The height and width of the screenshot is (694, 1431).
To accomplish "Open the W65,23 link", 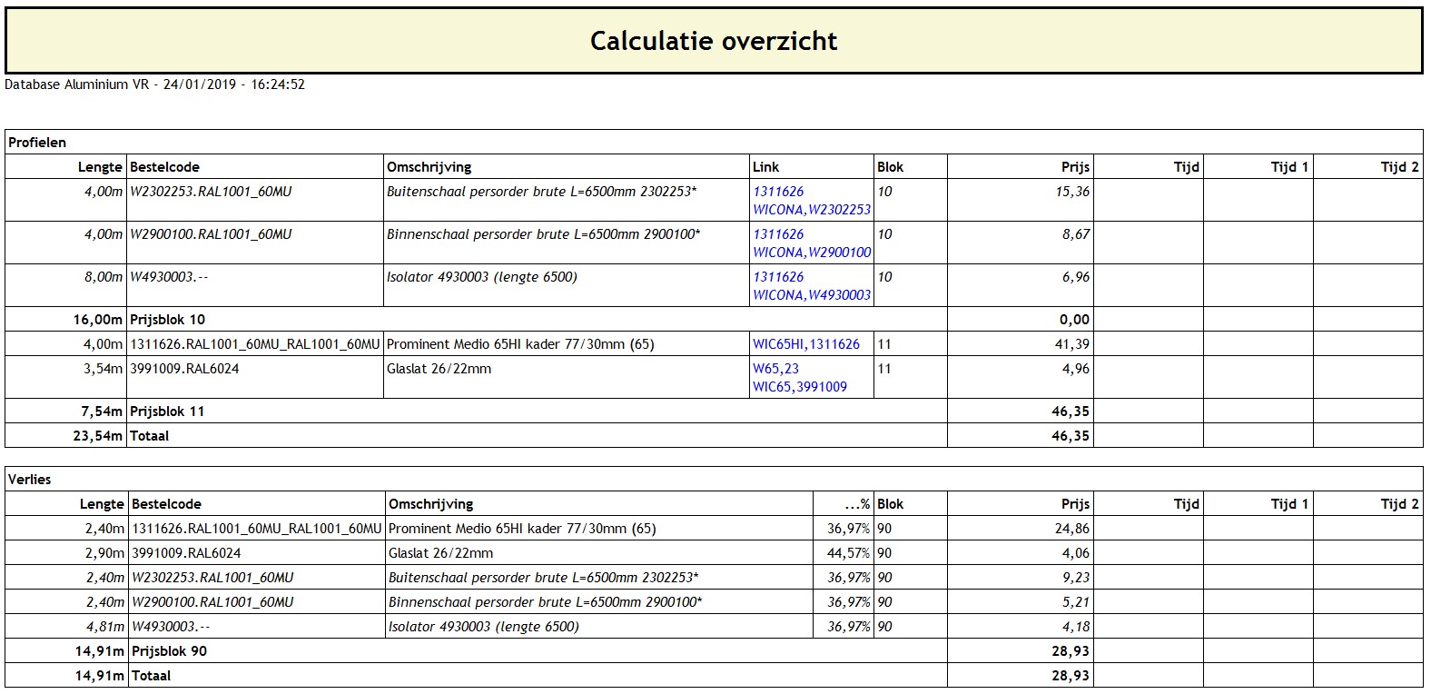I will tap(775, 369).
